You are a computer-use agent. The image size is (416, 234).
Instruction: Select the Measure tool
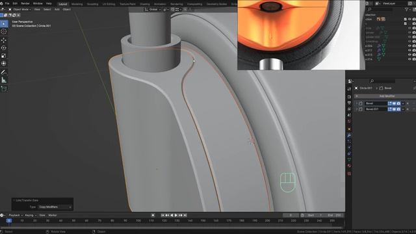(x=4, y=80)
